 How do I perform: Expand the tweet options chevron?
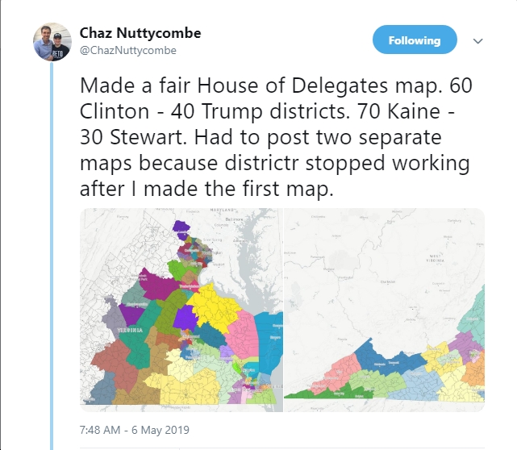477,41
